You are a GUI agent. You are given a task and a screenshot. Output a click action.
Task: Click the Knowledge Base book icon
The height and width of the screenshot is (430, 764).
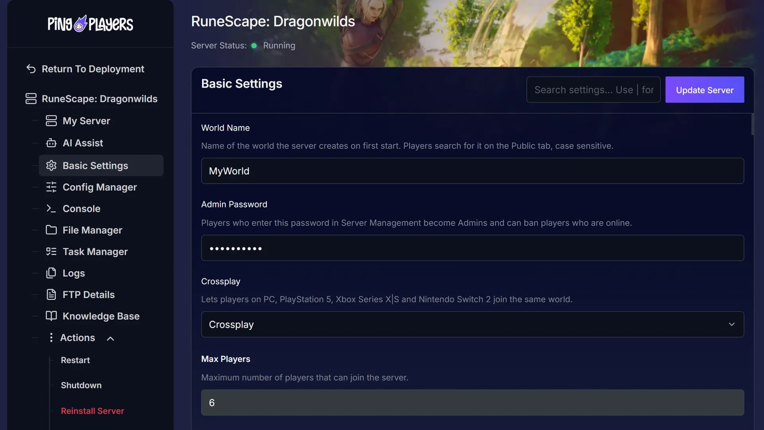tap(51, 316)
